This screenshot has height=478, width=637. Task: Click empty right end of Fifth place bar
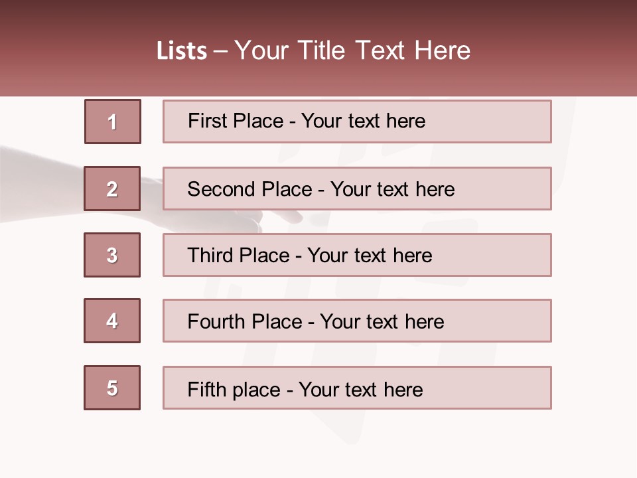point(504,388)
